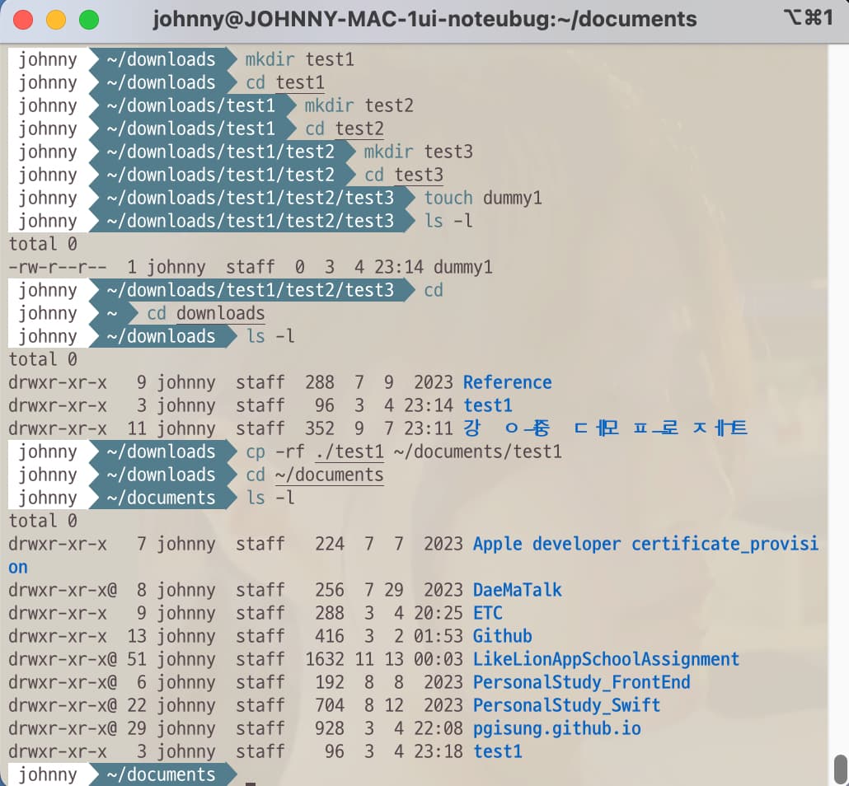Click the Reference directory name

[x=508, y=382]
